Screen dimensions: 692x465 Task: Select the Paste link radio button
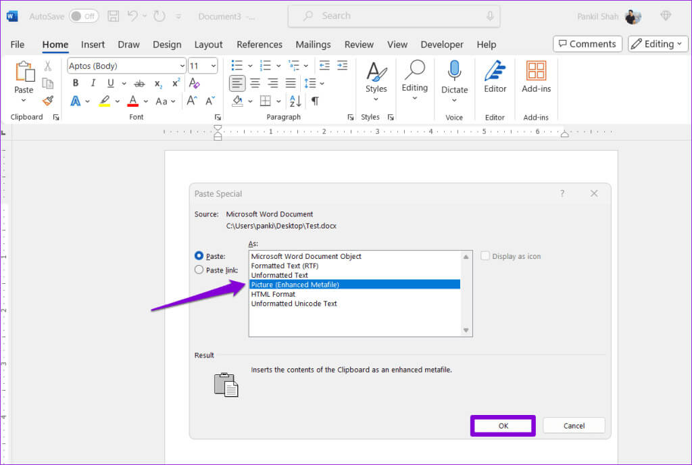(199, 270)
